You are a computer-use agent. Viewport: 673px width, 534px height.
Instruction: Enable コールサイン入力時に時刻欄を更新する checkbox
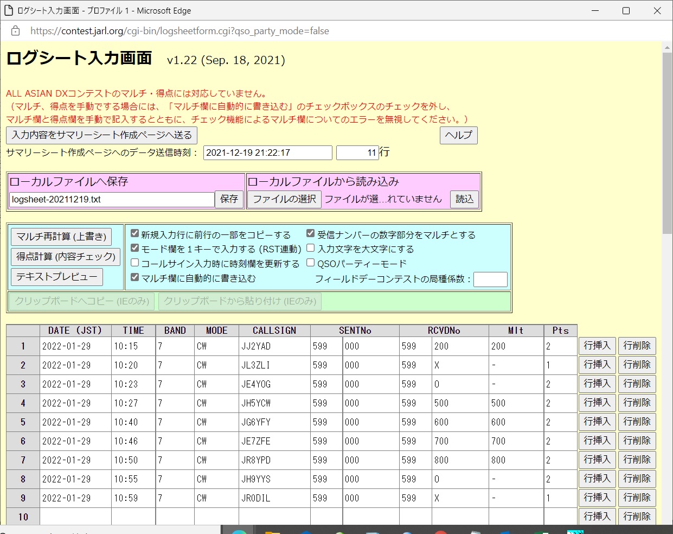point(135,263)
